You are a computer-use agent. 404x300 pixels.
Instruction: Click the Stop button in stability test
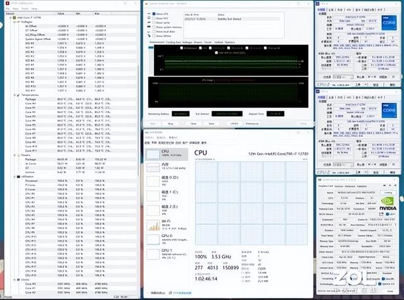click(169, 124)
